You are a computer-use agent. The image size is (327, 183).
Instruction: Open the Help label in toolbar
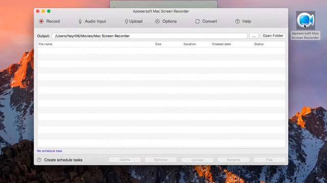(246, 21)
